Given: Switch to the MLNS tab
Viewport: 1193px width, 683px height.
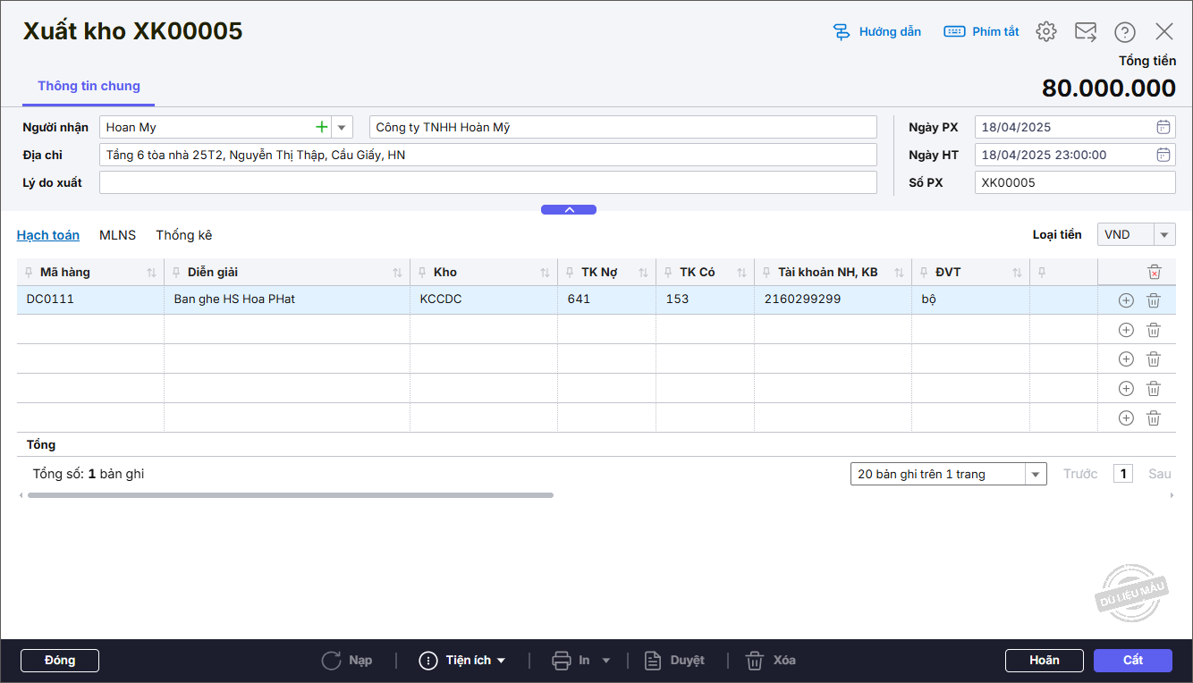Looking at the screenshot, I should [117, 235].
